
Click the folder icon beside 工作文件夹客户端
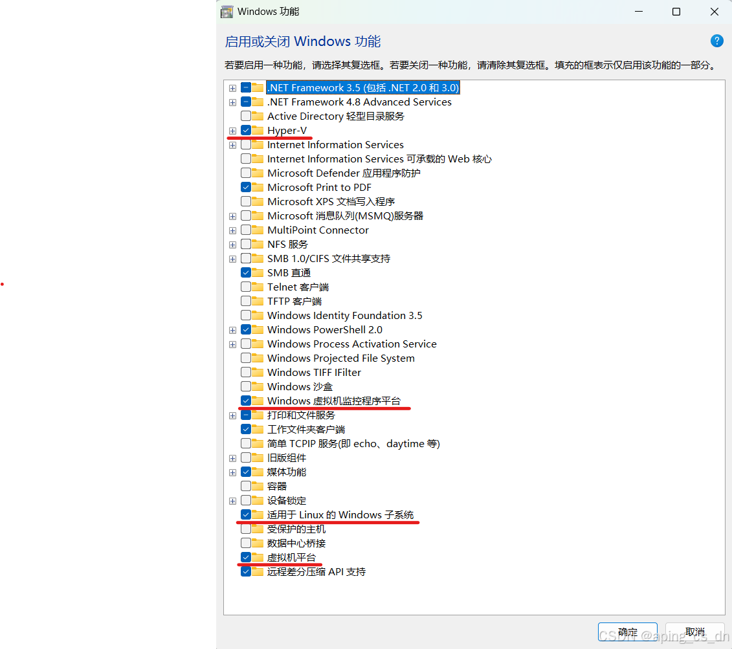click(258, 429)
